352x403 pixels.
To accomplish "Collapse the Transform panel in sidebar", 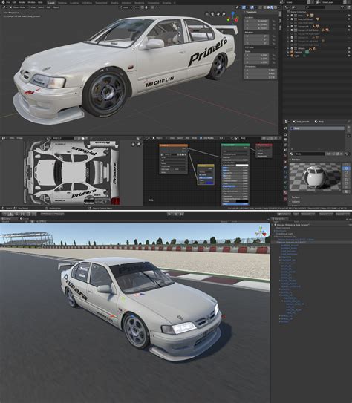I will [250, 12].
